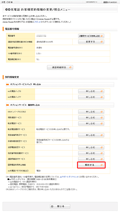Select the 通話料指定額到達お知らせ機能 label
120x212 pixels.
coord(20,42)
